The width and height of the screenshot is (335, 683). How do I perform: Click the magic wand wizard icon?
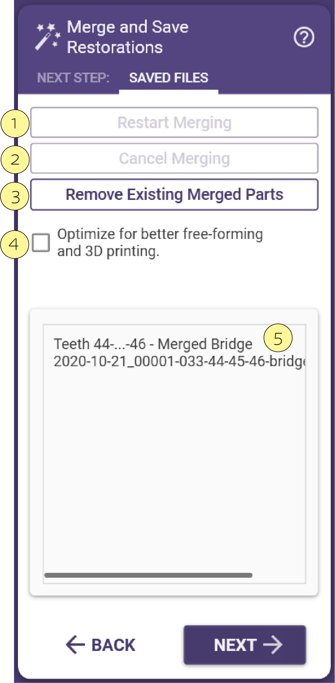(x=48, y=37)
